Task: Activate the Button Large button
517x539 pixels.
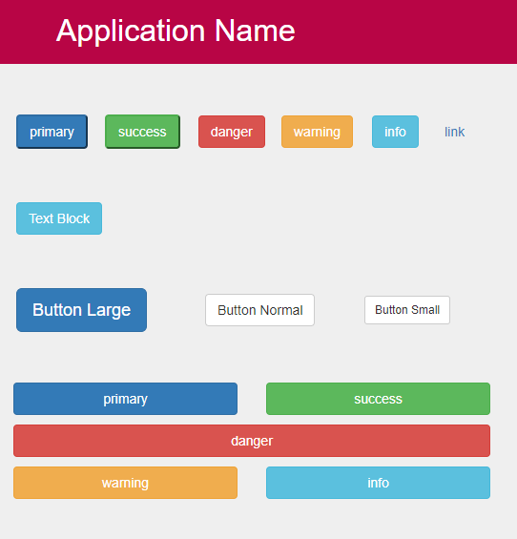Action: pyautogui.click(x=81, y=310)
